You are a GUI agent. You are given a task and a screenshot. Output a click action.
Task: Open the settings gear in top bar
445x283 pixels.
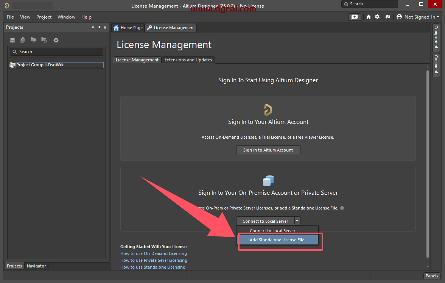tap(377, 17)
